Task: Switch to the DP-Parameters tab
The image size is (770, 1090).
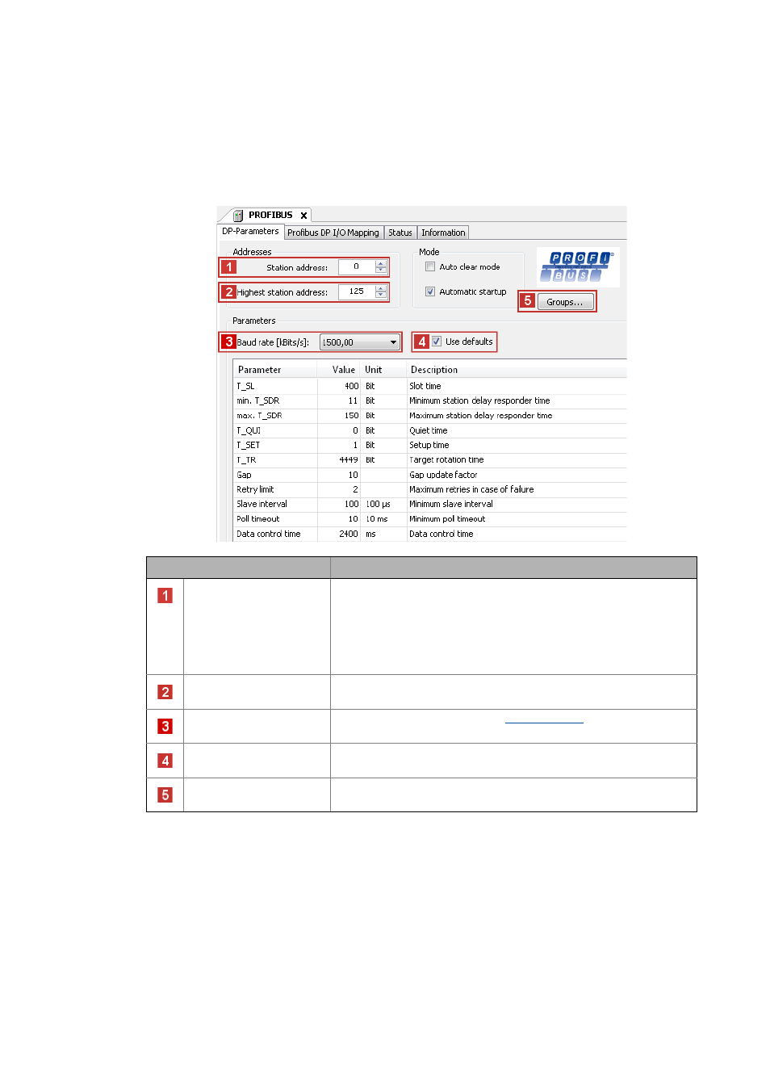Action: (250, 231)
